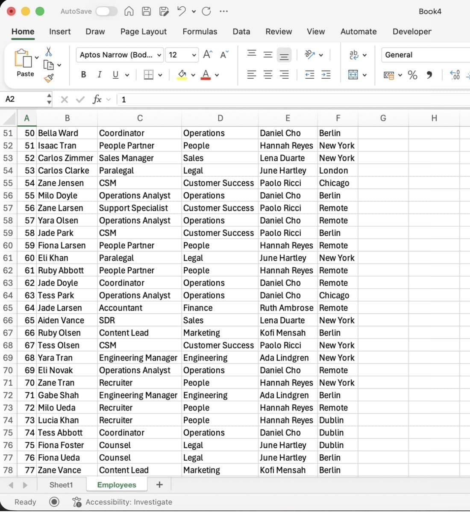
Task: Apply yellow fill color
Action: 182,75
